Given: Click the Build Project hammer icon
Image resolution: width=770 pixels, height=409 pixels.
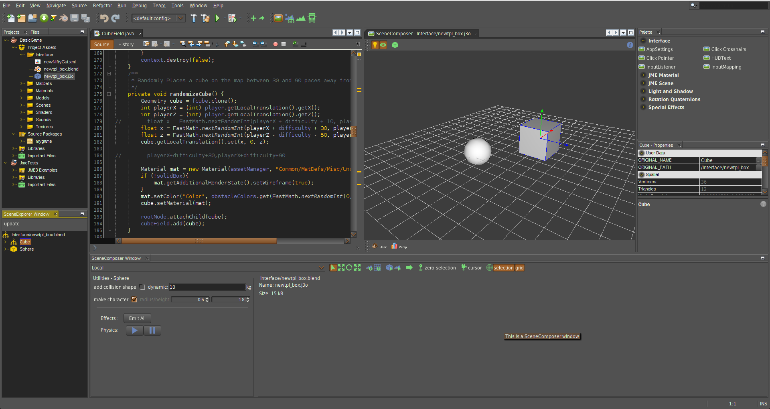Looking at the screenshot, I should [194, 18].
